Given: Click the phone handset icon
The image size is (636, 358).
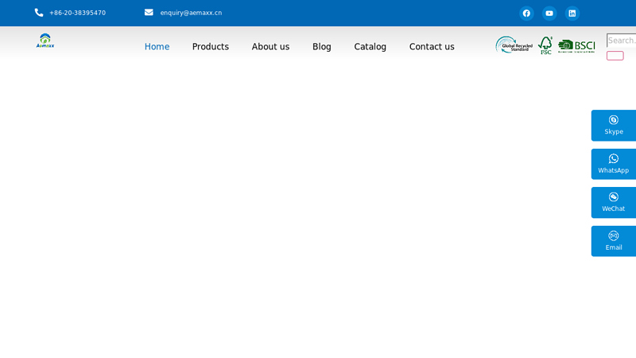Looking at the screenshot, I should (x=39, y=13).
